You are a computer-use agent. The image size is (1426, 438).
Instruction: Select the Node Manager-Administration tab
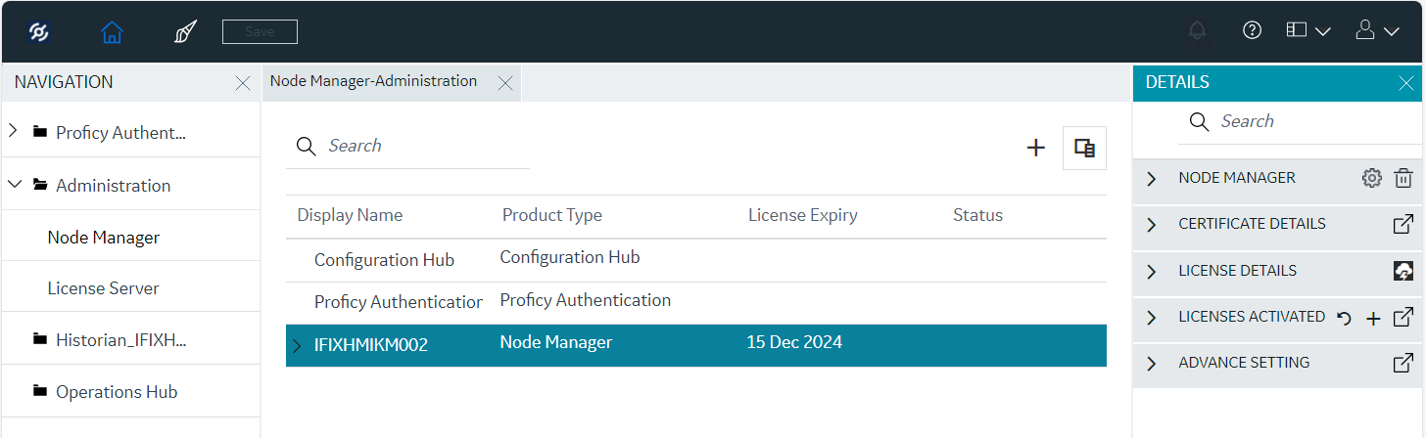coord(373,82)
